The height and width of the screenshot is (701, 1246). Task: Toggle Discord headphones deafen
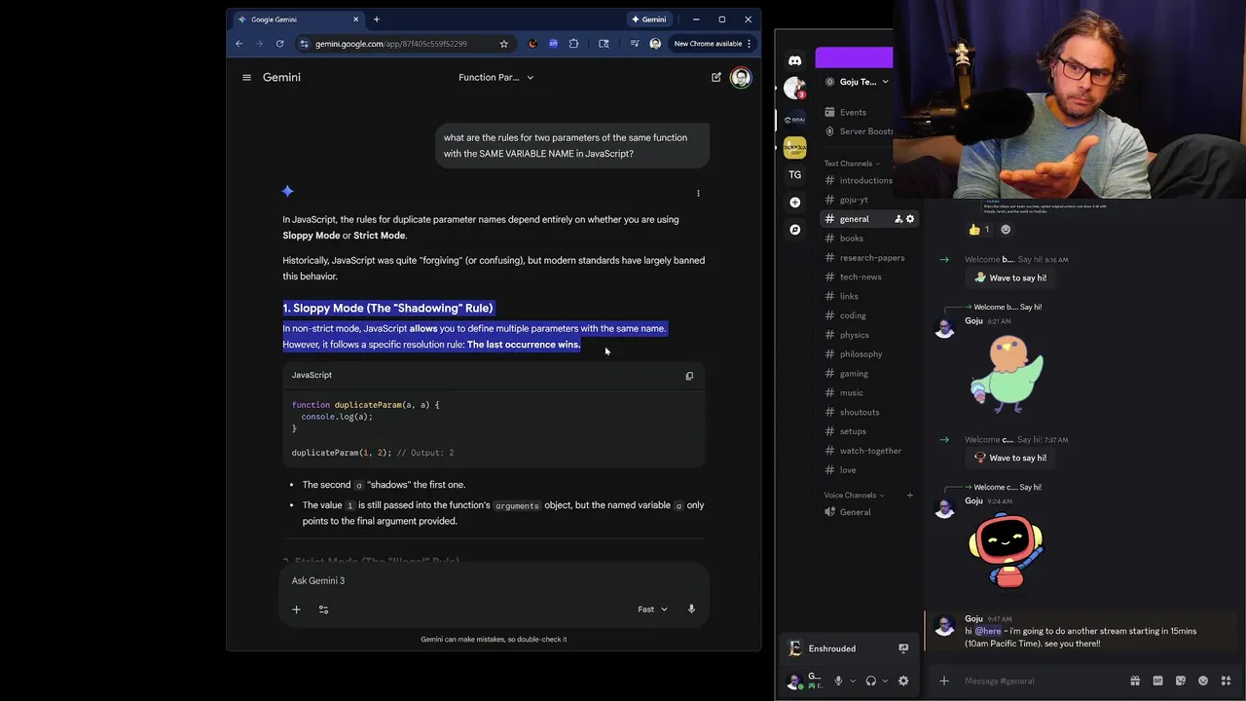click(x=871, y=681)
